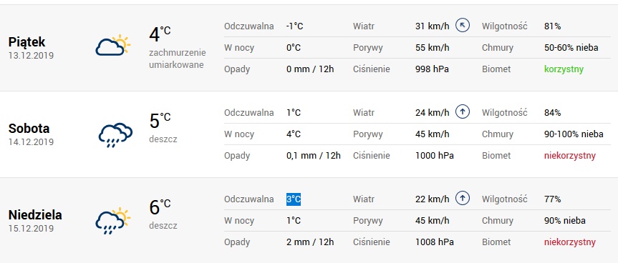
Task: Click the wind direction arrow next to 24 km/h
Action: coord(463,112)
